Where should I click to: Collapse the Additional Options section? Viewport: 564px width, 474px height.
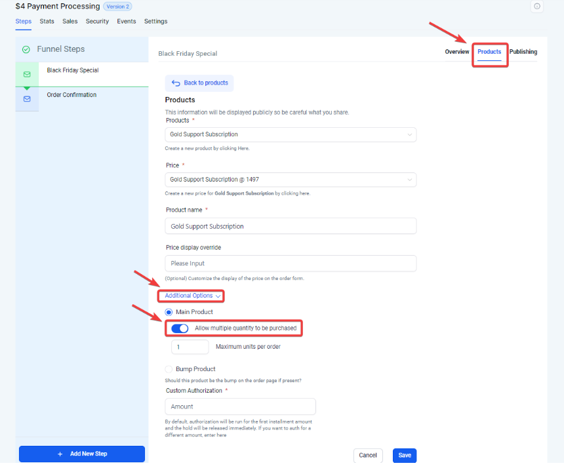[x=192, y=296]
